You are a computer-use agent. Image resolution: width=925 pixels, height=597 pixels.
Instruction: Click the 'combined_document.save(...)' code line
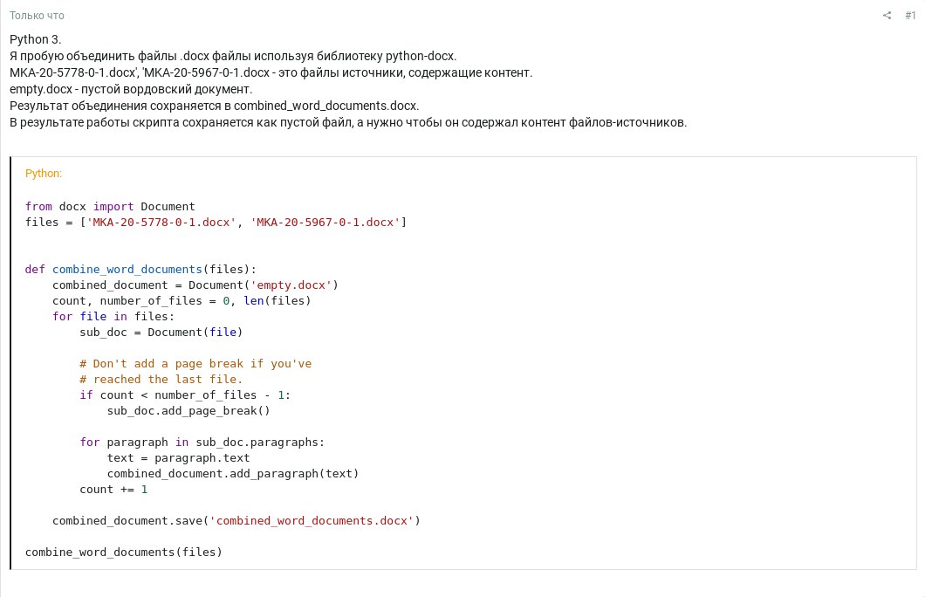pyautogui.click(x=236, y=521)
